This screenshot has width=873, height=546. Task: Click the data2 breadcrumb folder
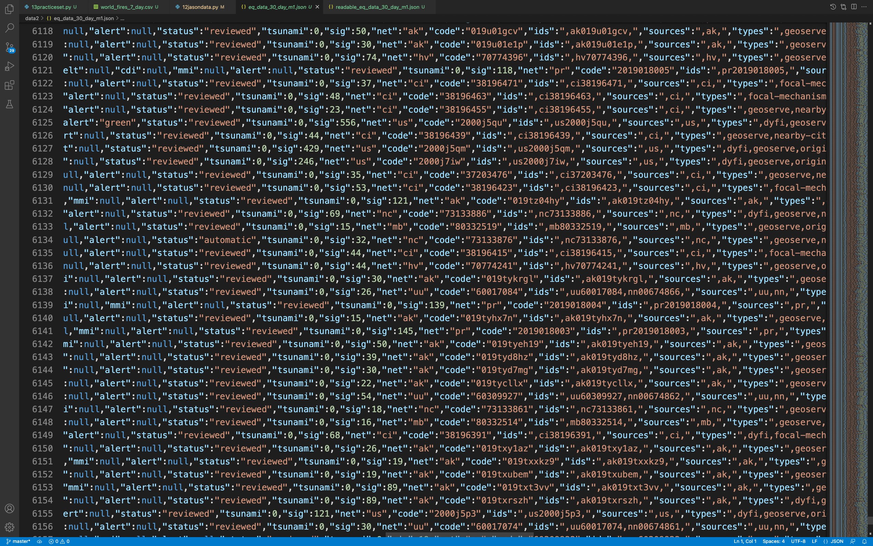[31, 18]
